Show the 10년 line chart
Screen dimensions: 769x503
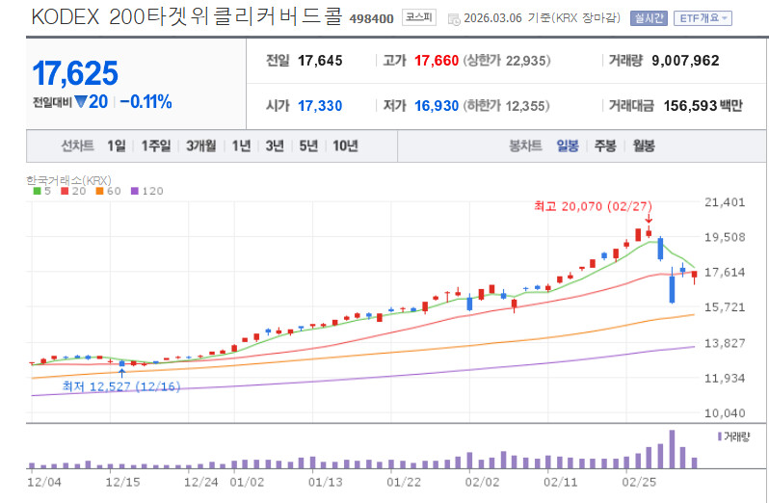tap(344, 146)
